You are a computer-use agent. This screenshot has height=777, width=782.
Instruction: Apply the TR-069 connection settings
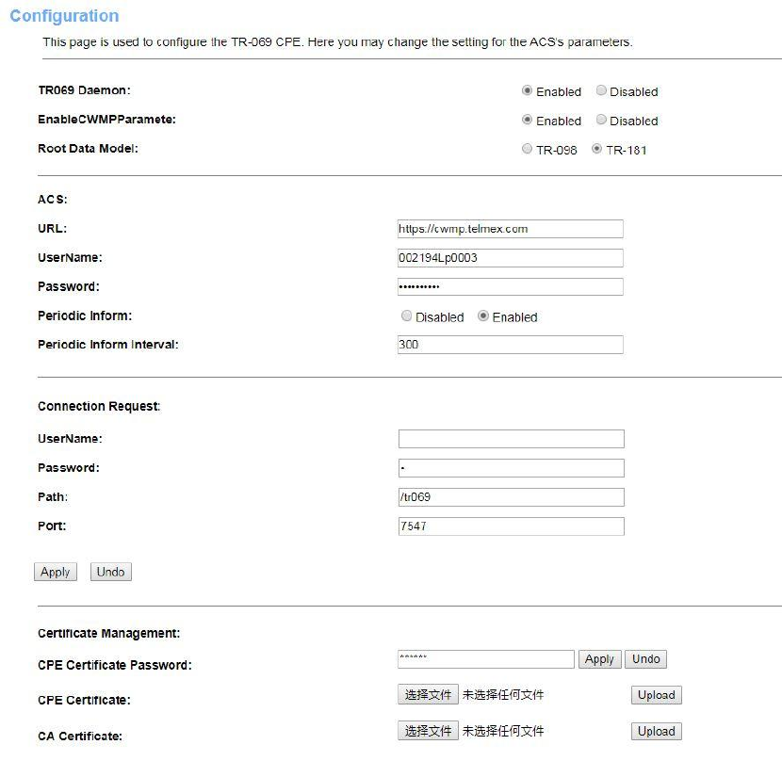pyautogui.click(x=56, y=572)
